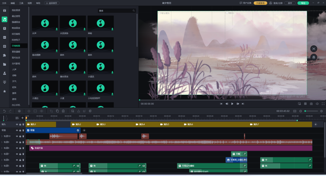Screen dimensions: 326x176
Task: Hide the 背景 track with eye icon
Action: (17, 130)
